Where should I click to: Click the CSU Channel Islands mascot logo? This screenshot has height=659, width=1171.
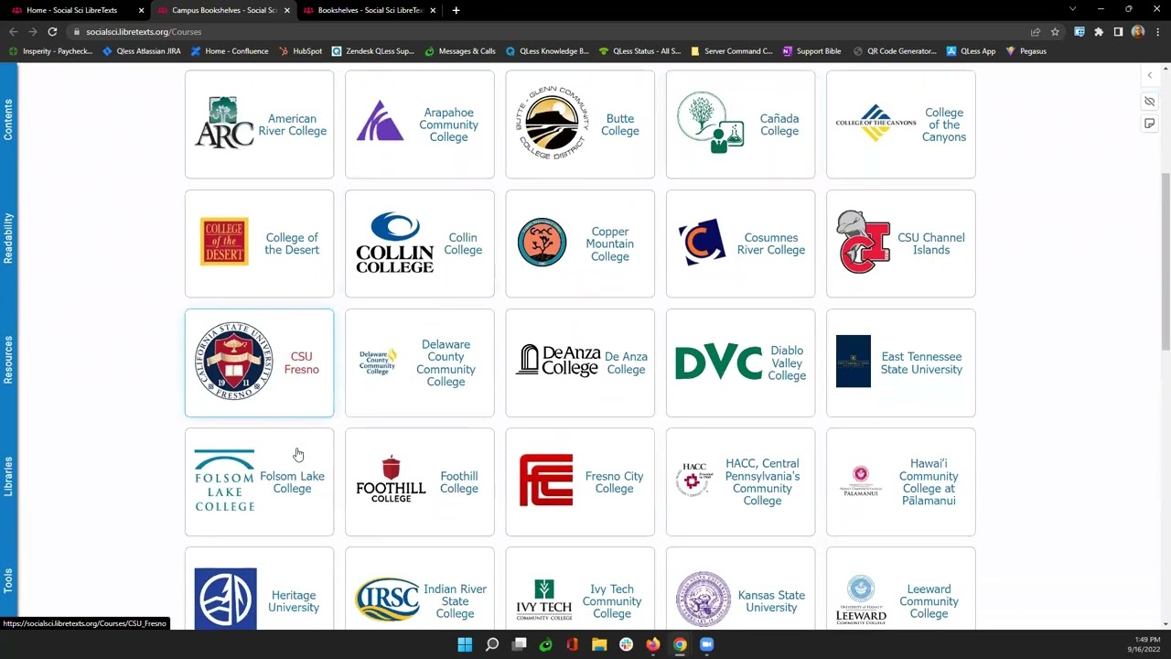tap(864, 243)
